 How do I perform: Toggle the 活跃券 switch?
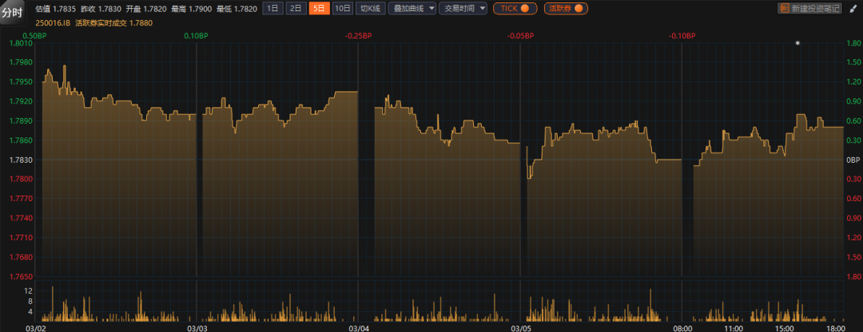tap(566, 9)
